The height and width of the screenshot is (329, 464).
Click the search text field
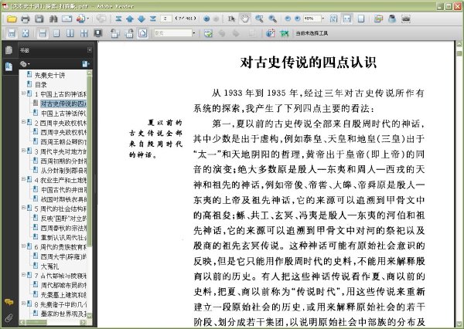click(172, 33)
